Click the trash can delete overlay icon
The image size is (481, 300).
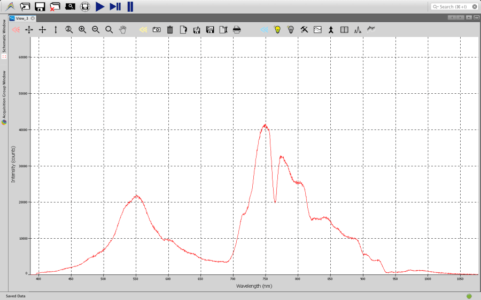click(x=170, y=30)
